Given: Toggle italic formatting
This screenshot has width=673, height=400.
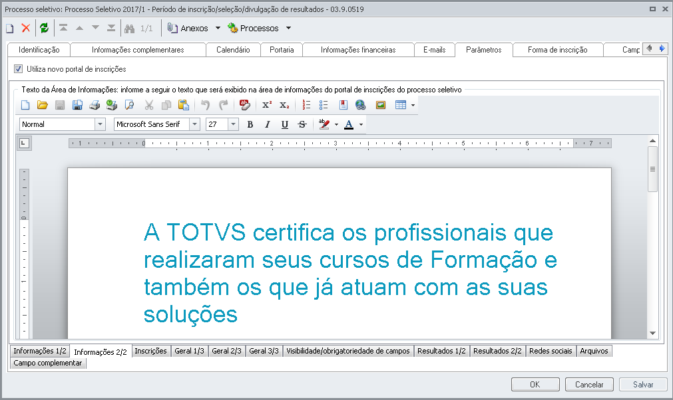Looking at the screenshot, I should point(268,125).
